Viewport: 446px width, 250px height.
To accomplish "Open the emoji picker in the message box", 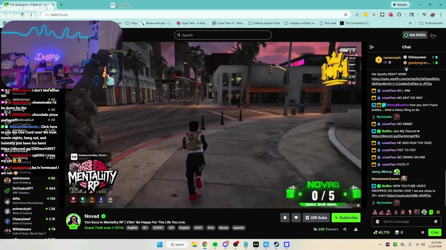I will point(436,222).
